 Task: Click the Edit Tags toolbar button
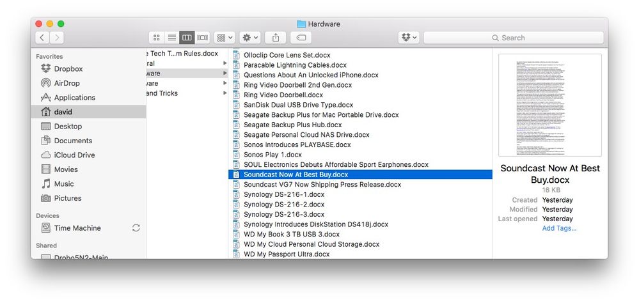tap(301, 38)
